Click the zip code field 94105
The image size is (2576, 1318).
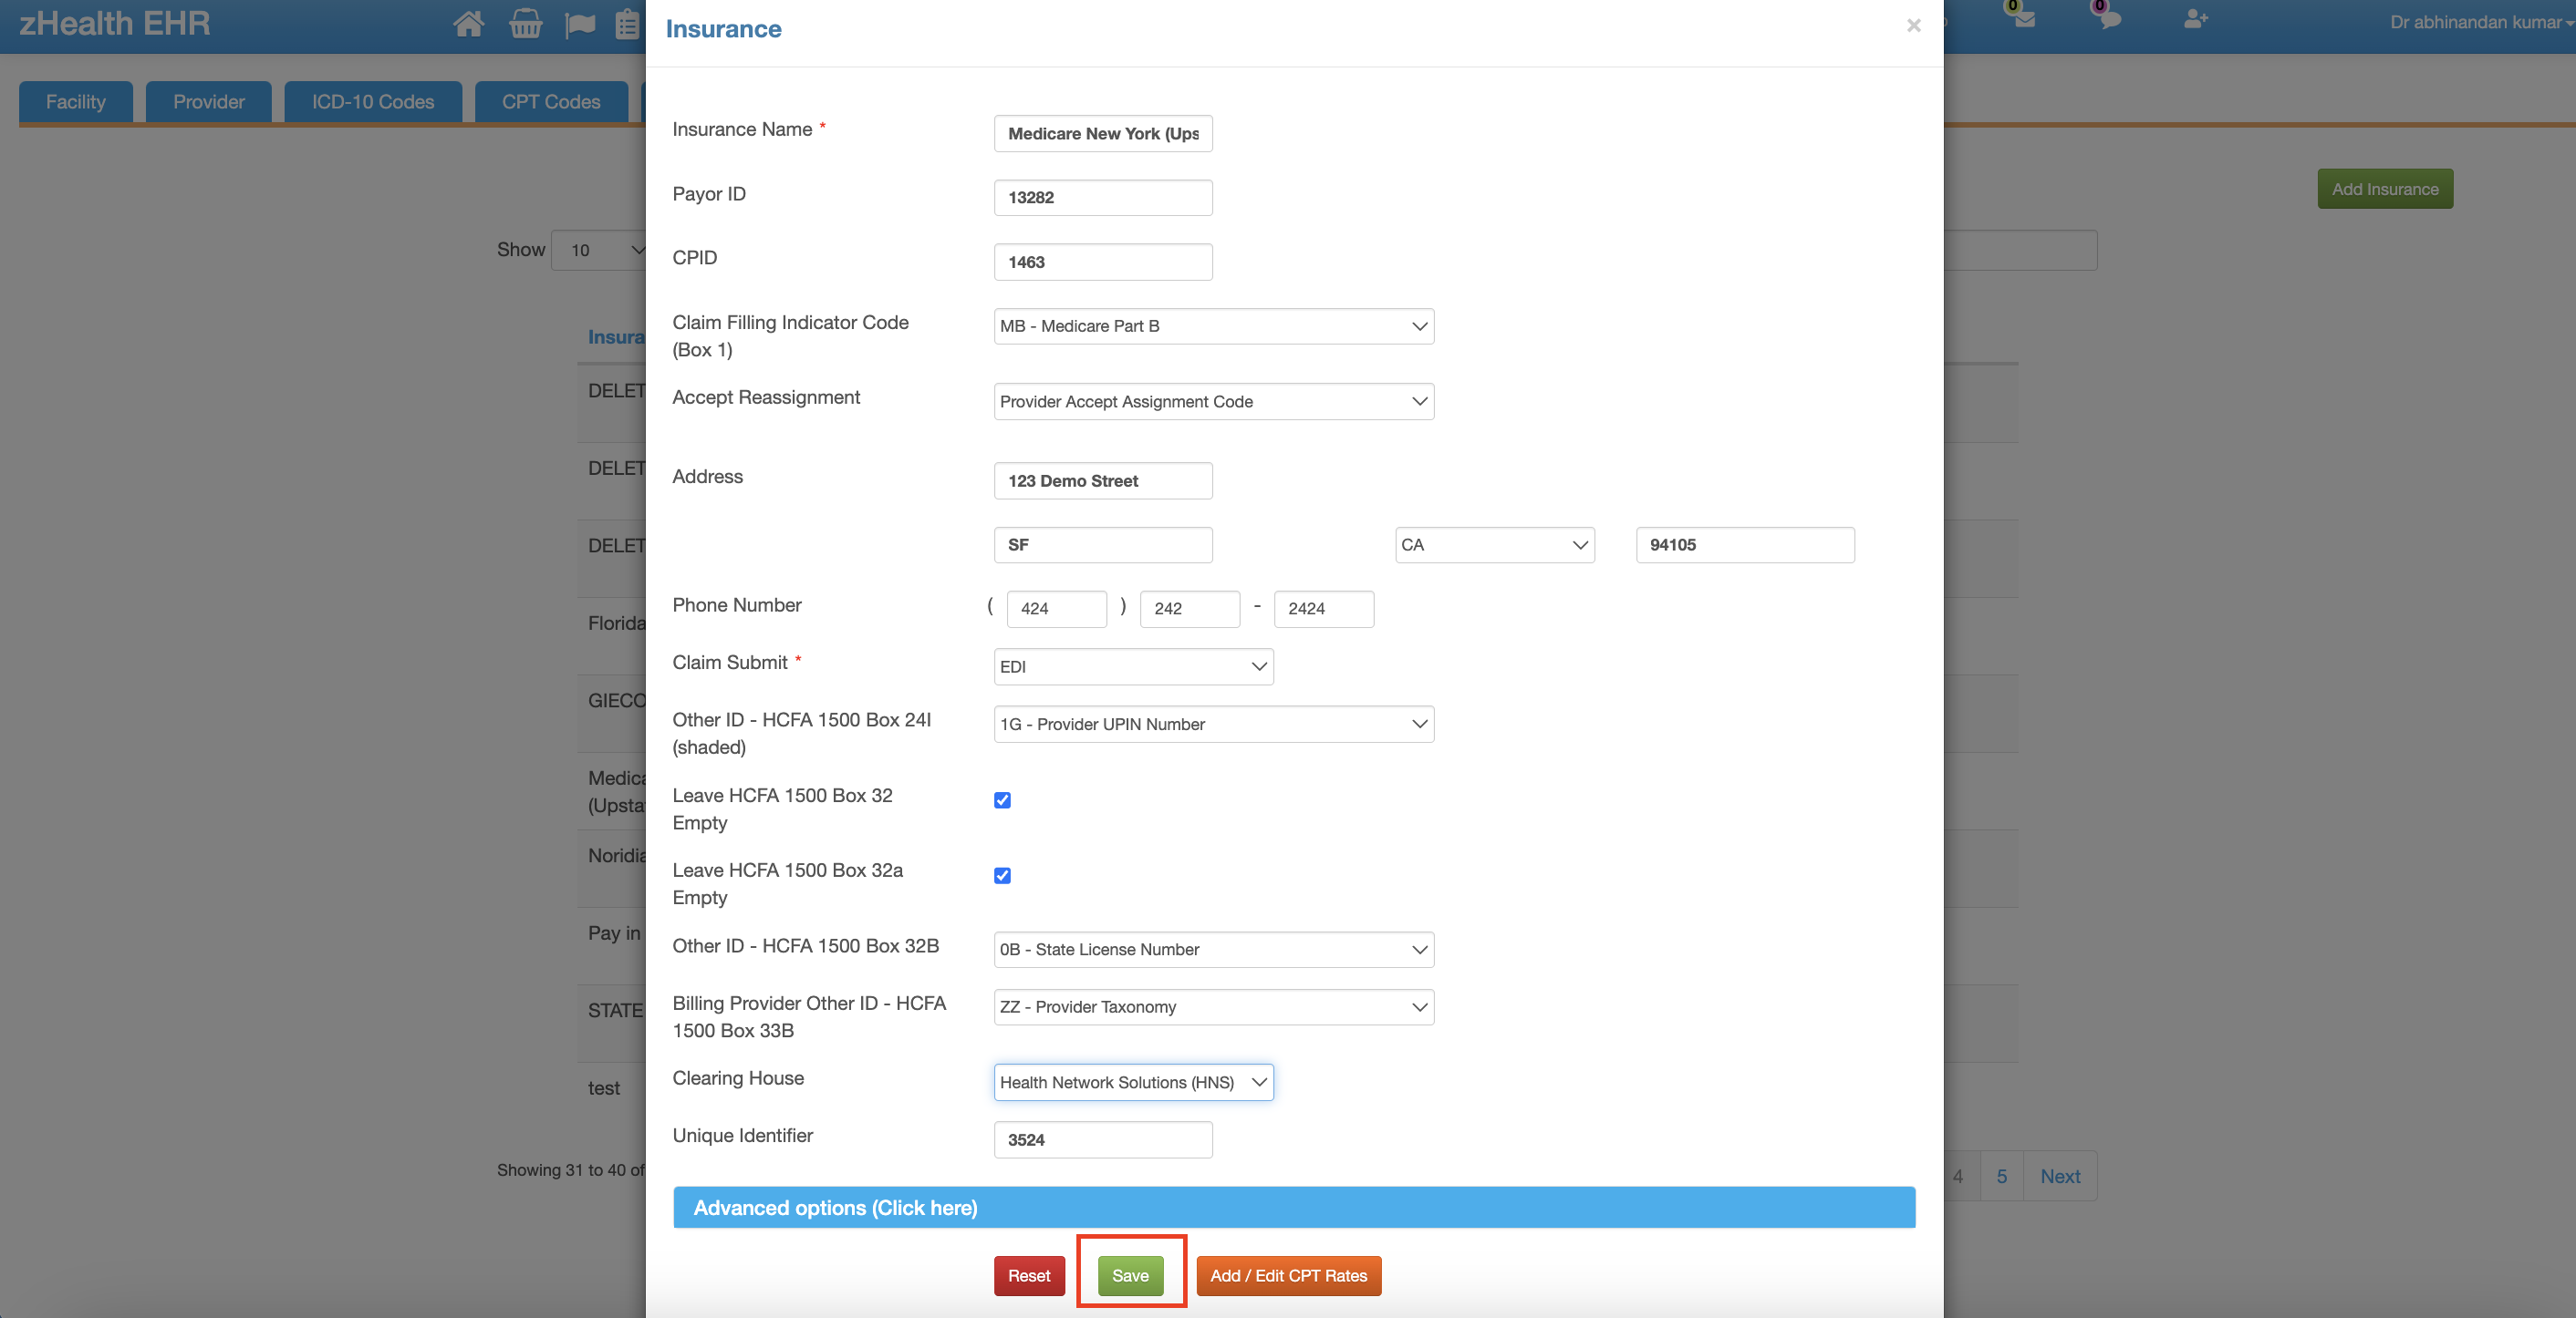pyautogui.click(x=1745, y=544)
